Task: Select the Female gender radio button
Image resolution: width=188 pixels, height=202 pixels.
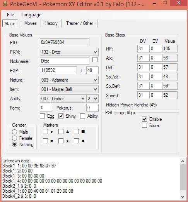Action: coord(15,138)
